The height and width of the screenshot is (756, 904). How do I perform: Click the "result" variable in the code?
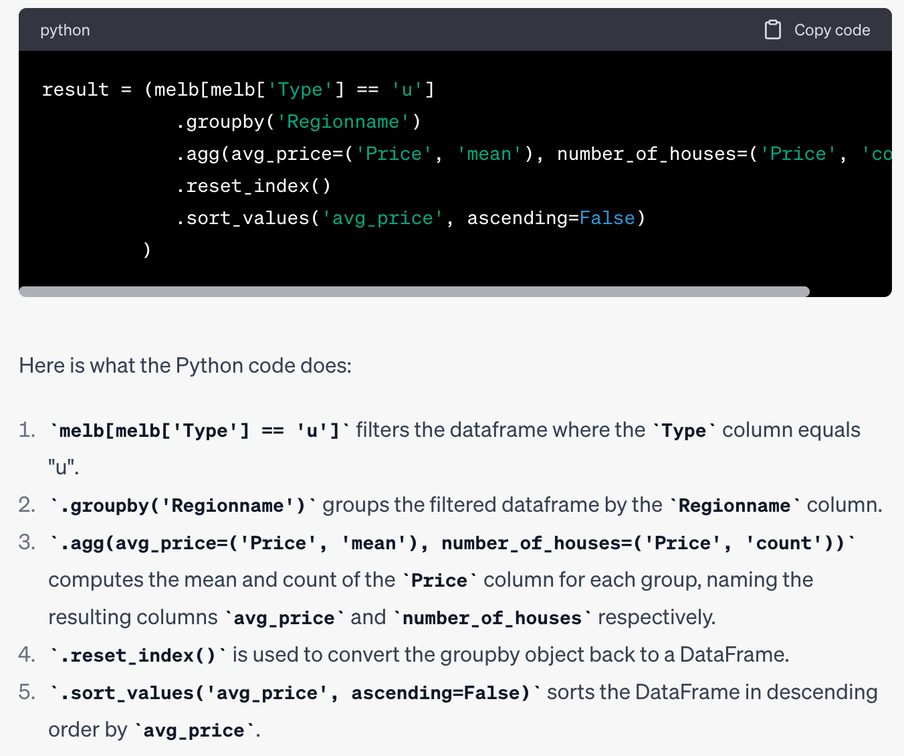(75, 90)
